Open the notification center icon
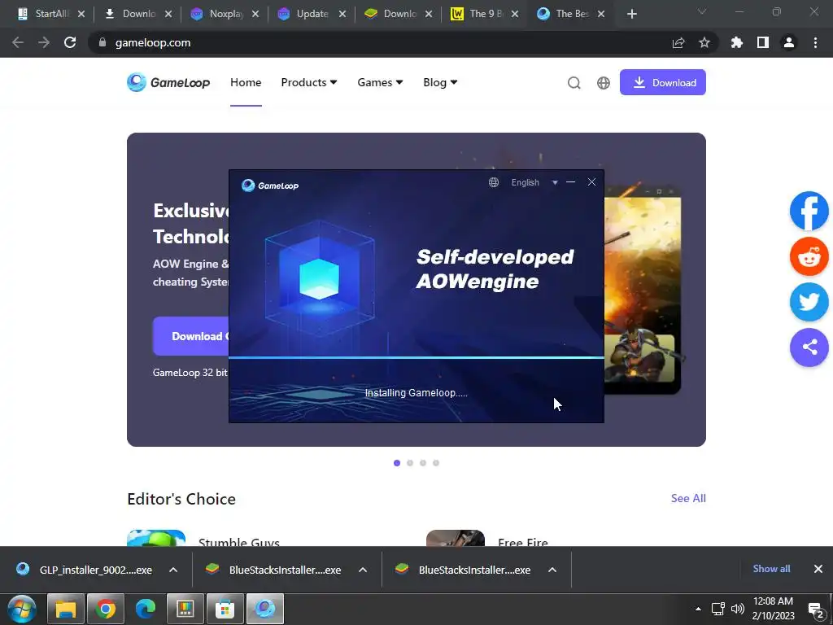833x625 pixels. (816, 610)
